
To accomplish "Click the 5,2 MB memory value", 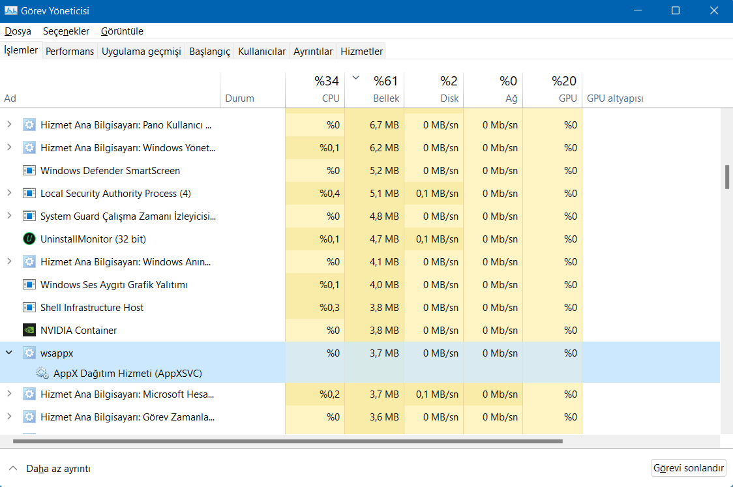I will 384,171.
